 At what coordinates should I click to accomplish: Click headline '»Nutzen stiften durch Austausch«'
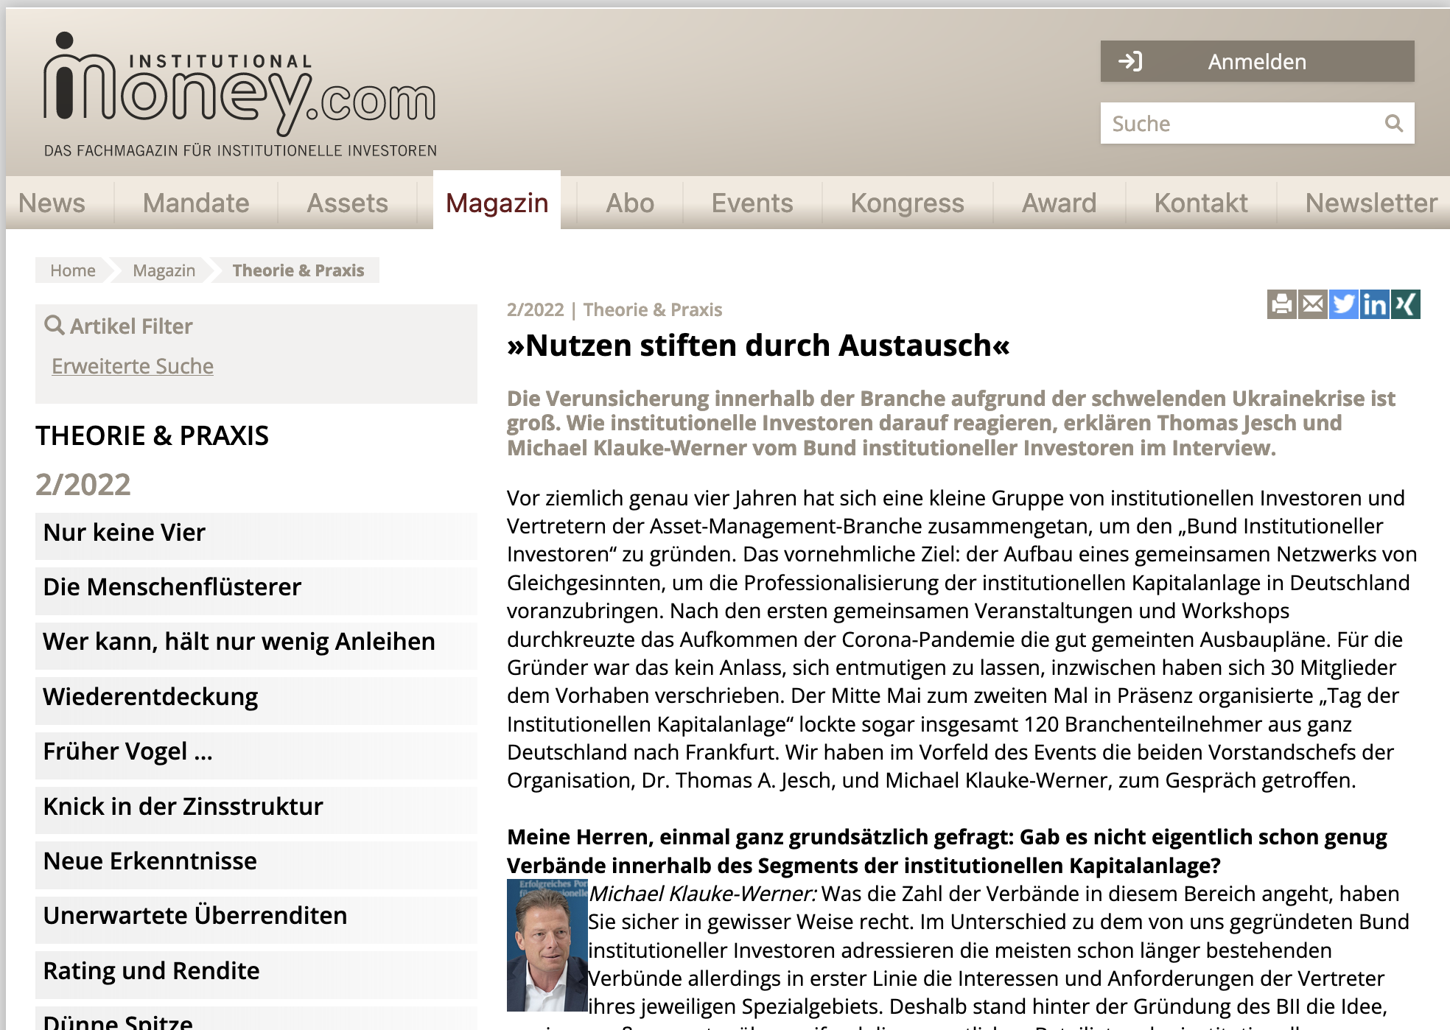click(758, 346)
